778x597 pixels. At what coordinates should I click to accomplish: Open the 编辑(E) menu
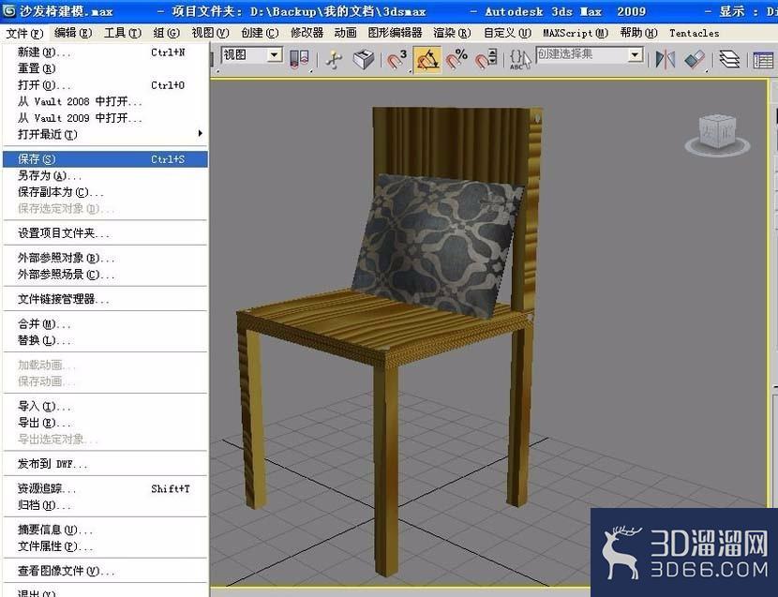coord(73,33)
